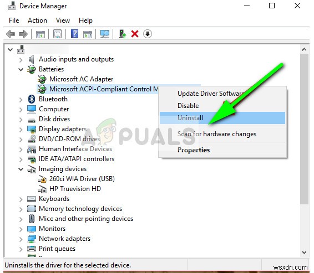This screenshot has height=273, width=314.
Task: Collapse the Imaging devices category
Action: [21, 169]
